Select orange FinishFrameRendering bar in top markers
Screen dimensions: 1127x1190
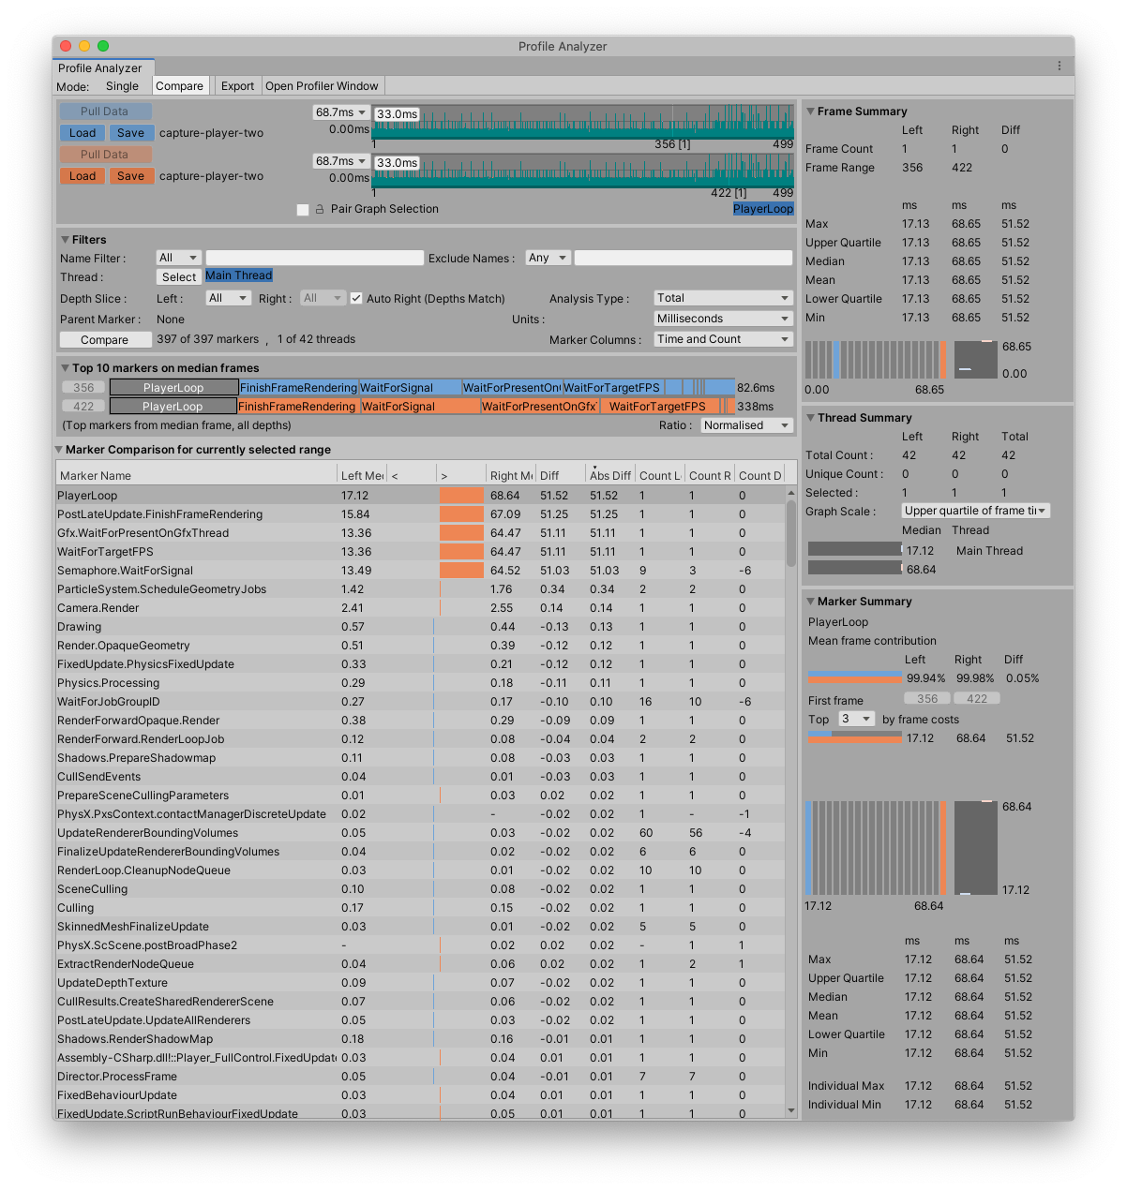pos(297,407)
